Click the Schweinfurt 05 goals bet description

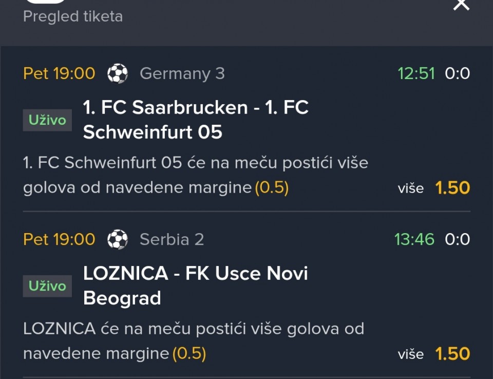196,175
